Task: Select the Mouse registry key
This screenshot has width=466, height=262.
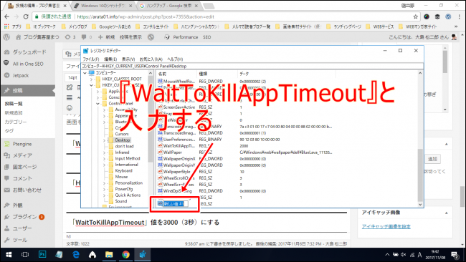Action: point(121,177)
